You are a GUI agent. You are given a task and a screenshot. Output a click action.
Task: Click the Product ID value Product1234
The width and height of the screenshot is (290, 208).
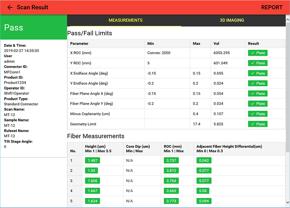15,83
